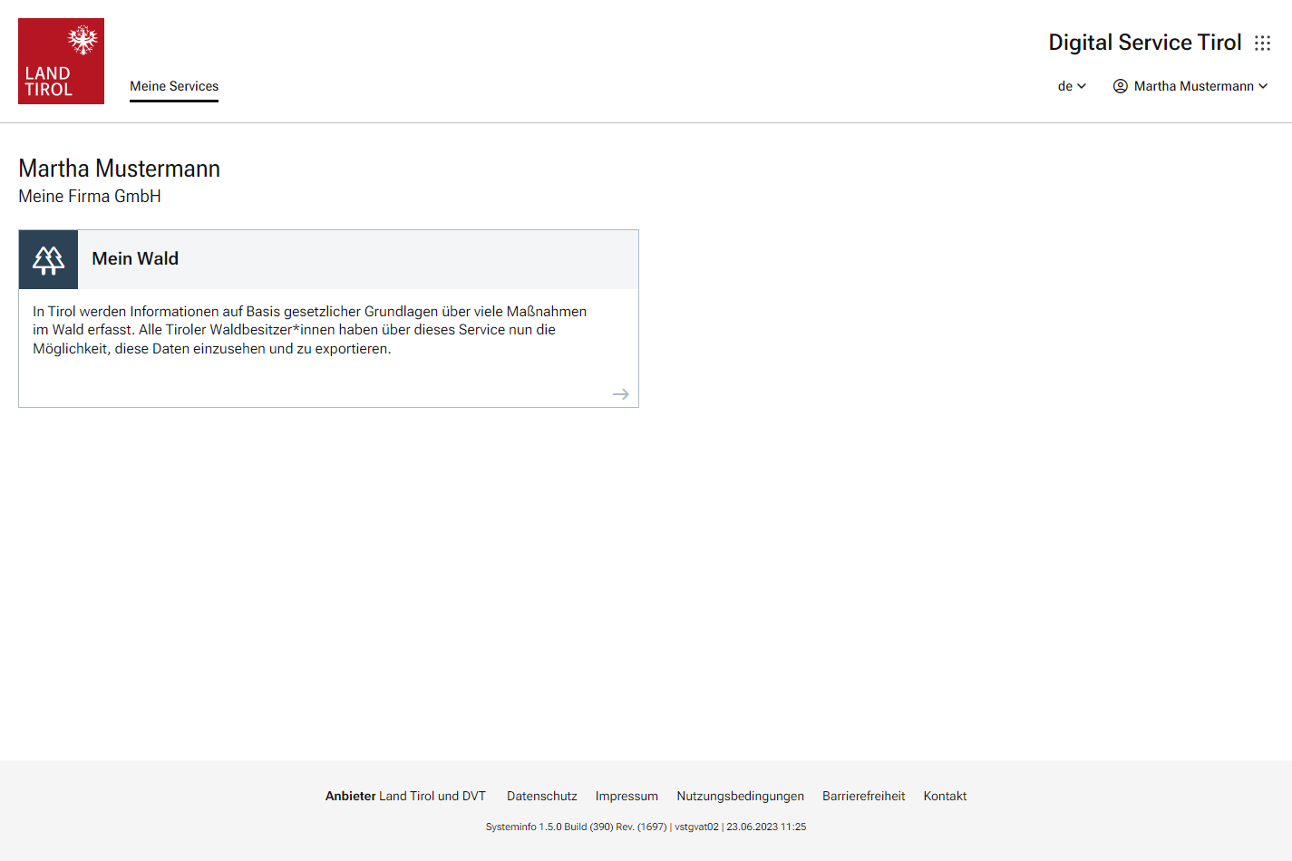This screenshot has width=1292, height=861.
Task: Click the Digital Service Tirol title
Action: point(1144,43)
